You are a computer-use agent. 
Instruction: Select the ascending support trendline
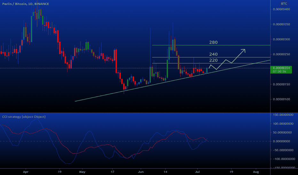(173, 80)
